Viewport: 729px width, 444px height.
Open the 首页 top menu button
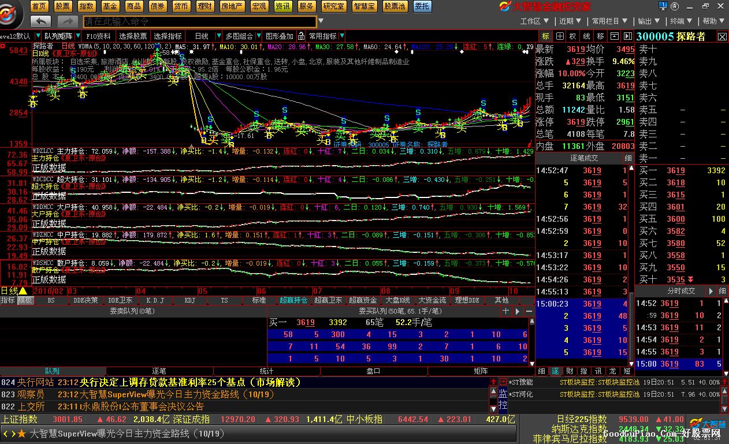(39, 6)
